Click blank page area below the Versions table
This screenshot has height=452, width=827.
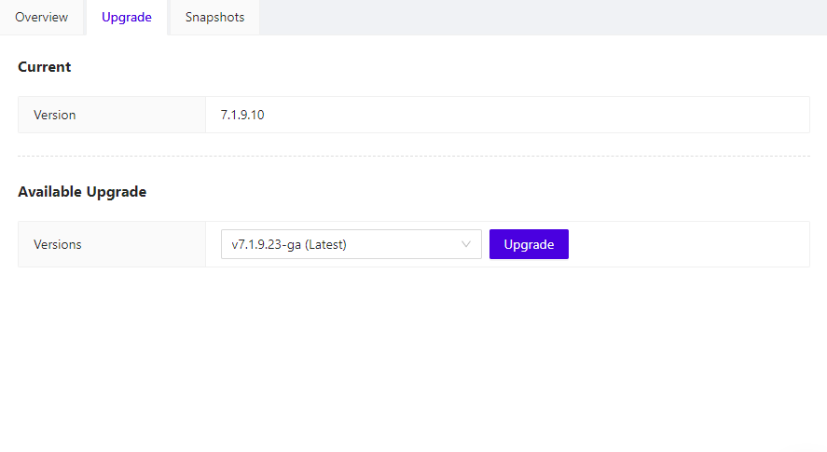[414, 359]
